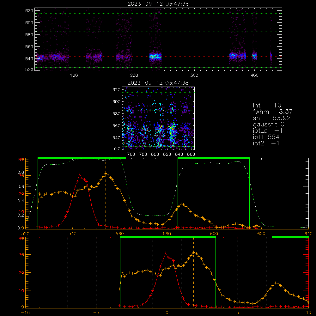Click x-axis label 620 of the profile plot
316x316 pixels.
pos(261,234)
